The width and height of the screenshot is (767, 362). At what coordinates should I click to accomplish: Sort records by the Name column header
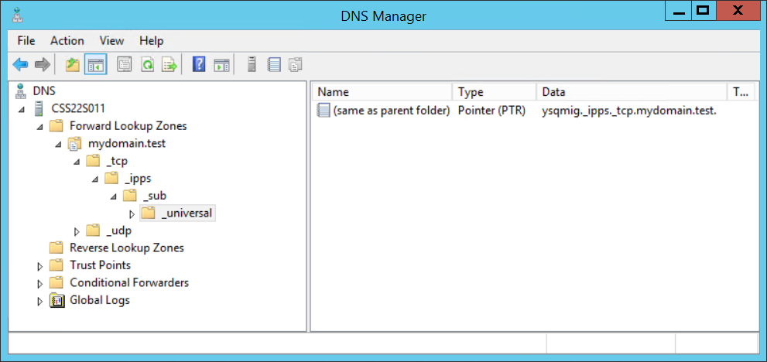(x=382, y=92)
